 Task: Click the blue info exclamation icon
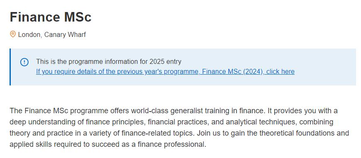[24, 62]
